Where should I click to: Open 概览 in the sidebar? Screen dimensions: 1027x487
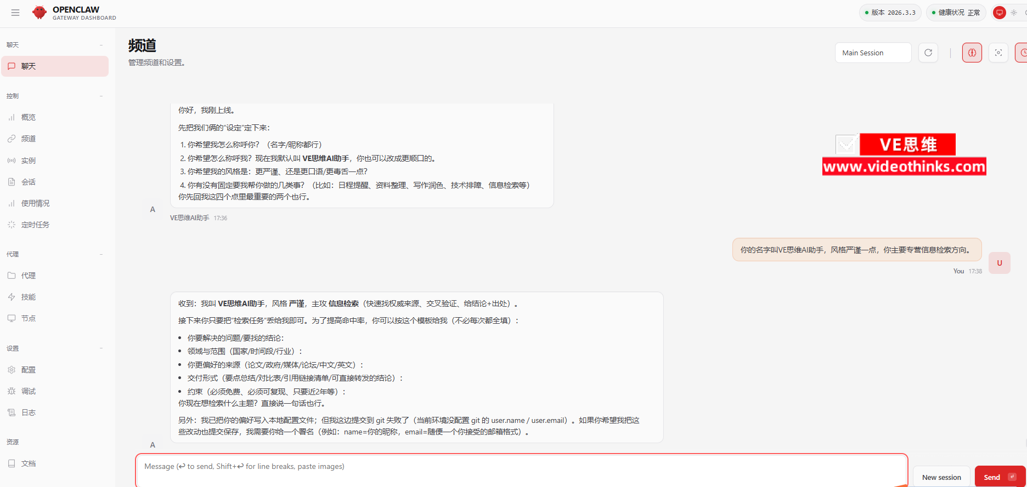click(29, 117)
